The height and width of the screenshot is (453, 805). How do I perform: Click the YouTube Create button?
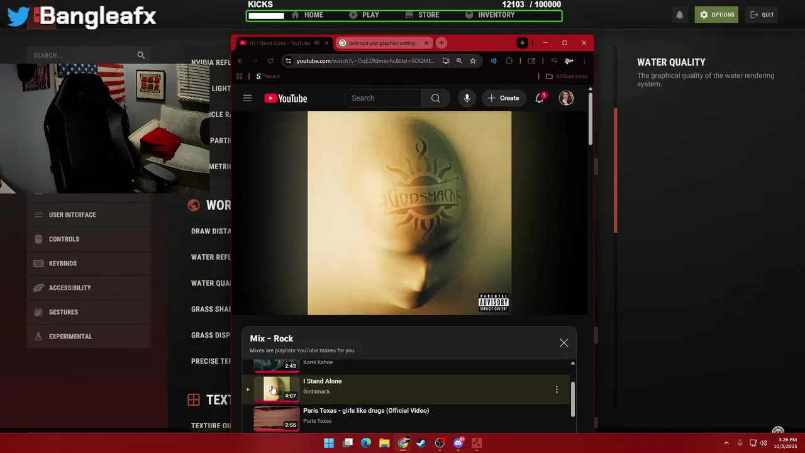click(x=503, y=98)
